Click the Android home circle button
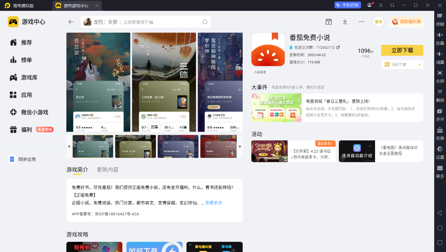This screenshot has width=446, height=252. click(x=440, y=228)
